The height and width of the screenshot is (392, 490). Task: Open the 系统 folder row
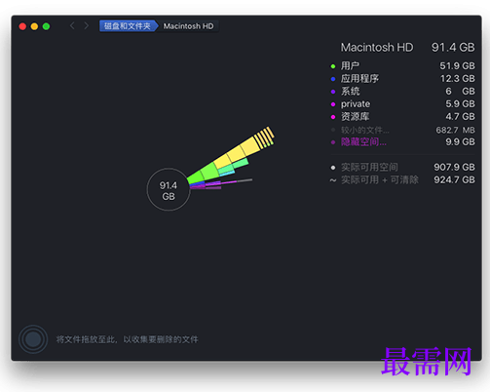tap(402, 92)
